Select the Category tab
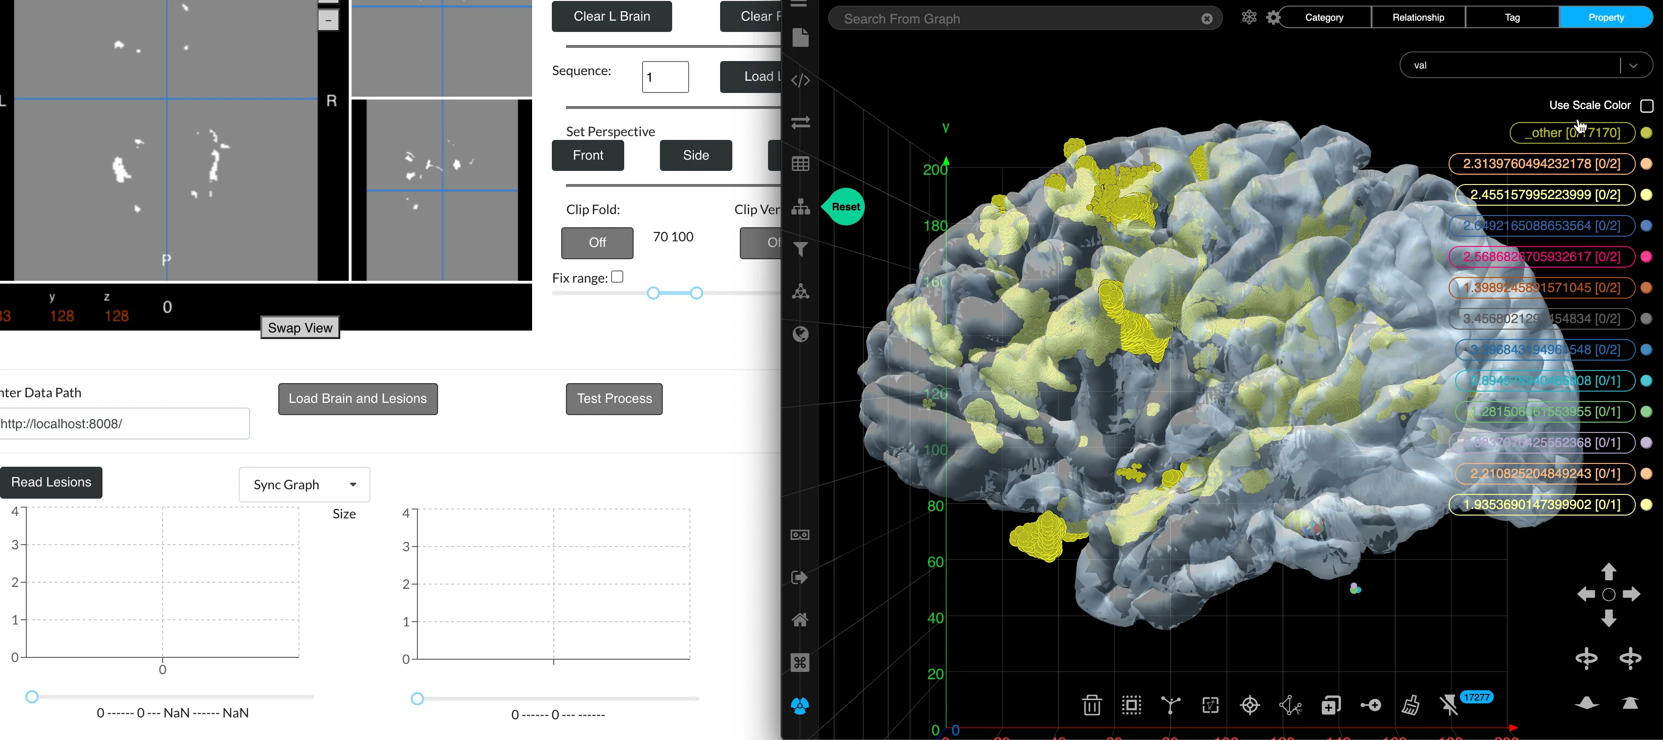The height and width of the screenshot is (740, 1663). click(1324, 17)
